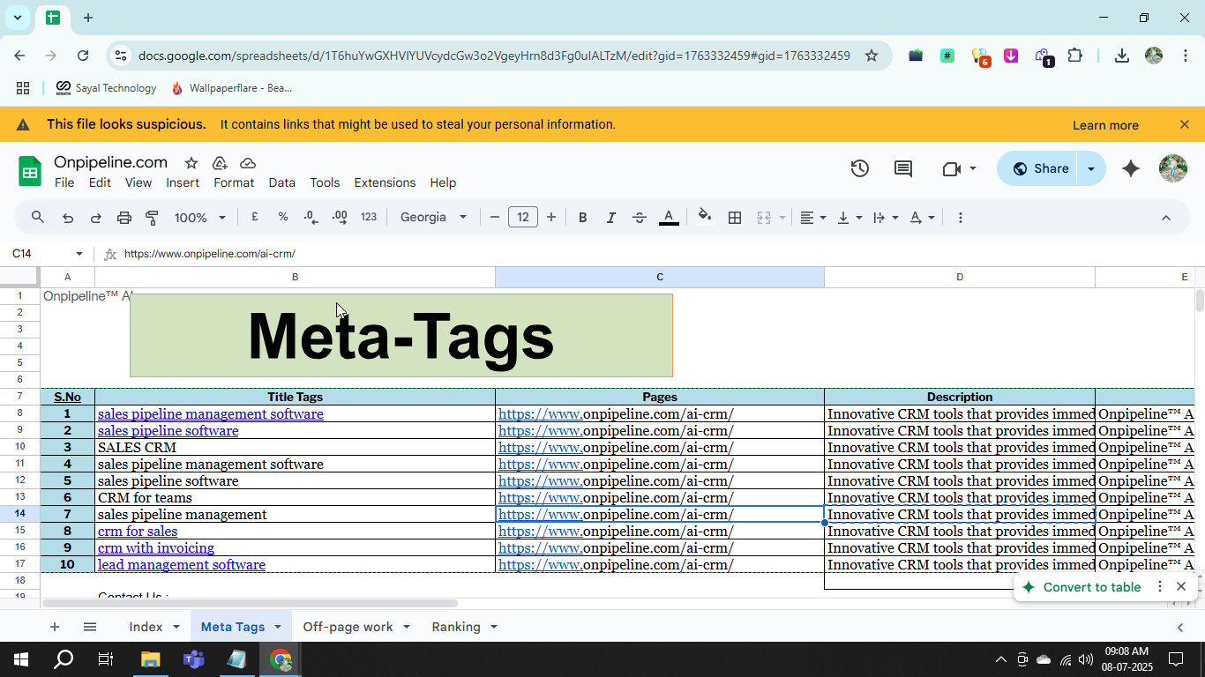Open the Georgia font dropdown

pos(433,217)
